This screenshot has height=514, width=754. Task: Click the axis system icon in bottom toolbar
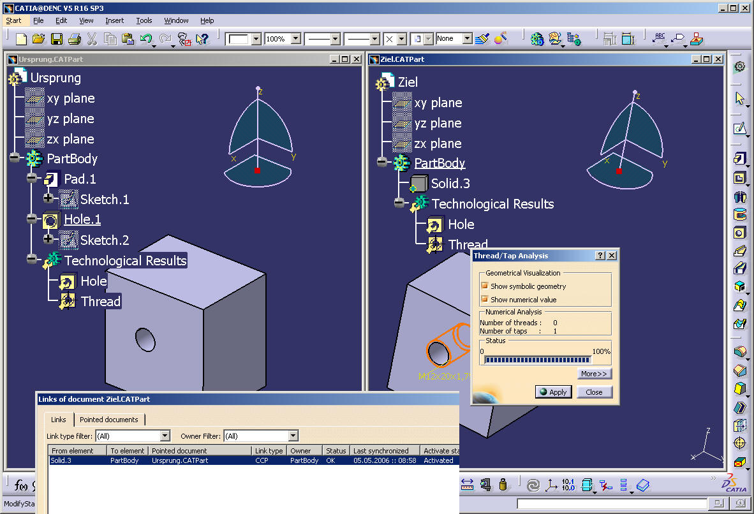click(x=551, y=485)
